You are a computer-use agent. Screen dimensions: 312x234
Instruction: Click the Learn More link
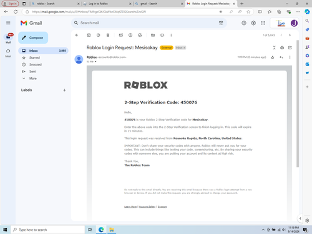(x=130, y=207)
